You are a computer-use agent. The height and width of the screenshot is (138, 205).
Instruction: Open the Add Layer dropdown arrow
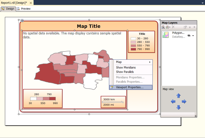pos(170,27)
